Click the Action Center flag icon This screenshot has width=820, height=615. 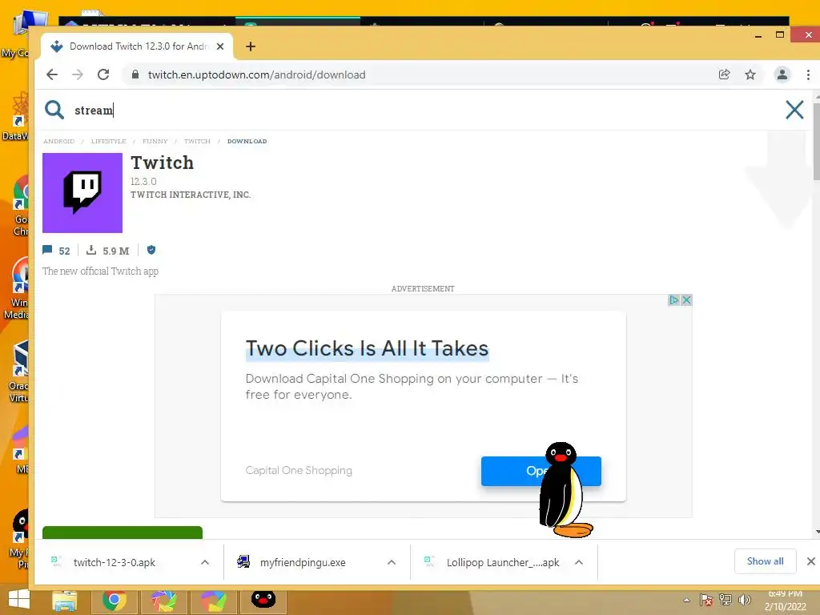706,601
